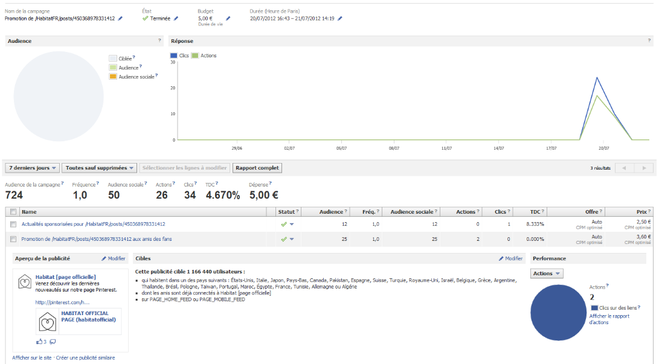The image size is (659, 364).
Task: Sort table by TDC column header
Action: click(x=534, y=212)
